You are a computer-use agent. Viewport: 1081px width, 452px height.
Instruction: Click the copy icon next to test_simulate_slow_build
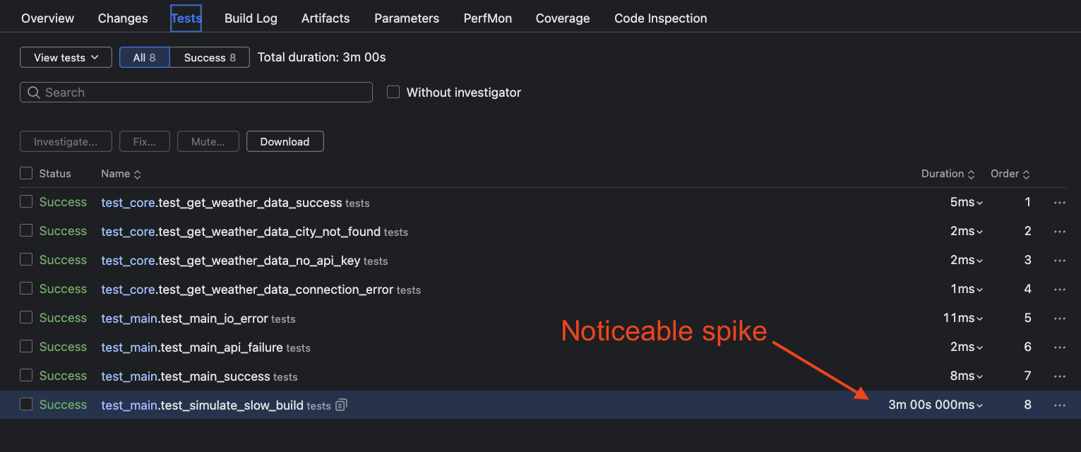(341, 405)
